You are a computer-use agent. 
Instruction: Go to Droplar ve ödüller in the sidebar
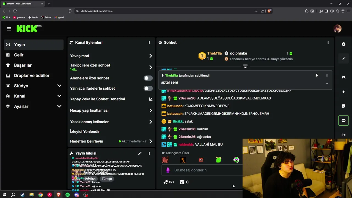click(34, 75)
